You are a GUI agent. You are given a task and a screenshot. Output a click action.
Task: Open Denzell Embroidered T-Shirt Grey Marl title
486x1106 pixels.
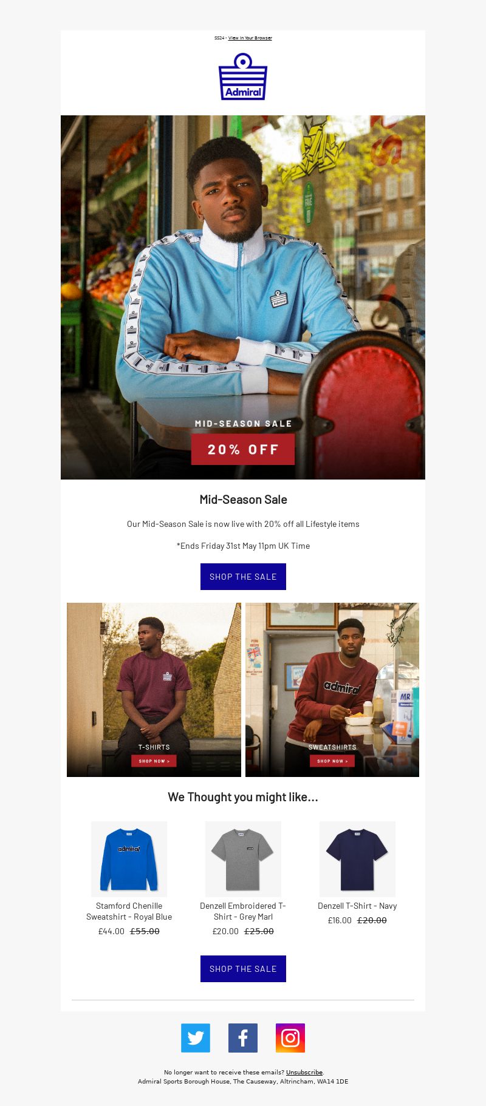[243, 911]
